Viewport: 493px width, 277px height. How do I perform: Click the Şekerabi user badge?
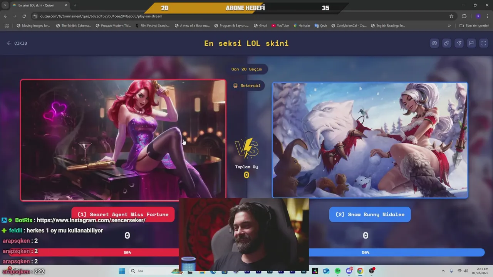(247, 85)
